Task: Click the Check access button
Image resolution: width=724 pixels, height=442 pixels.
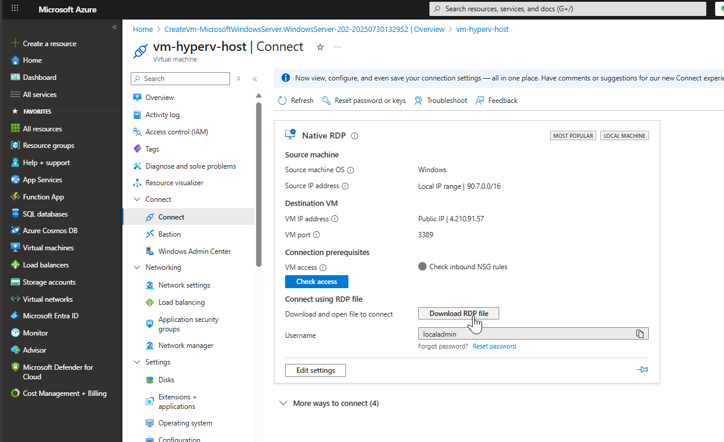Action: [316, 282]
